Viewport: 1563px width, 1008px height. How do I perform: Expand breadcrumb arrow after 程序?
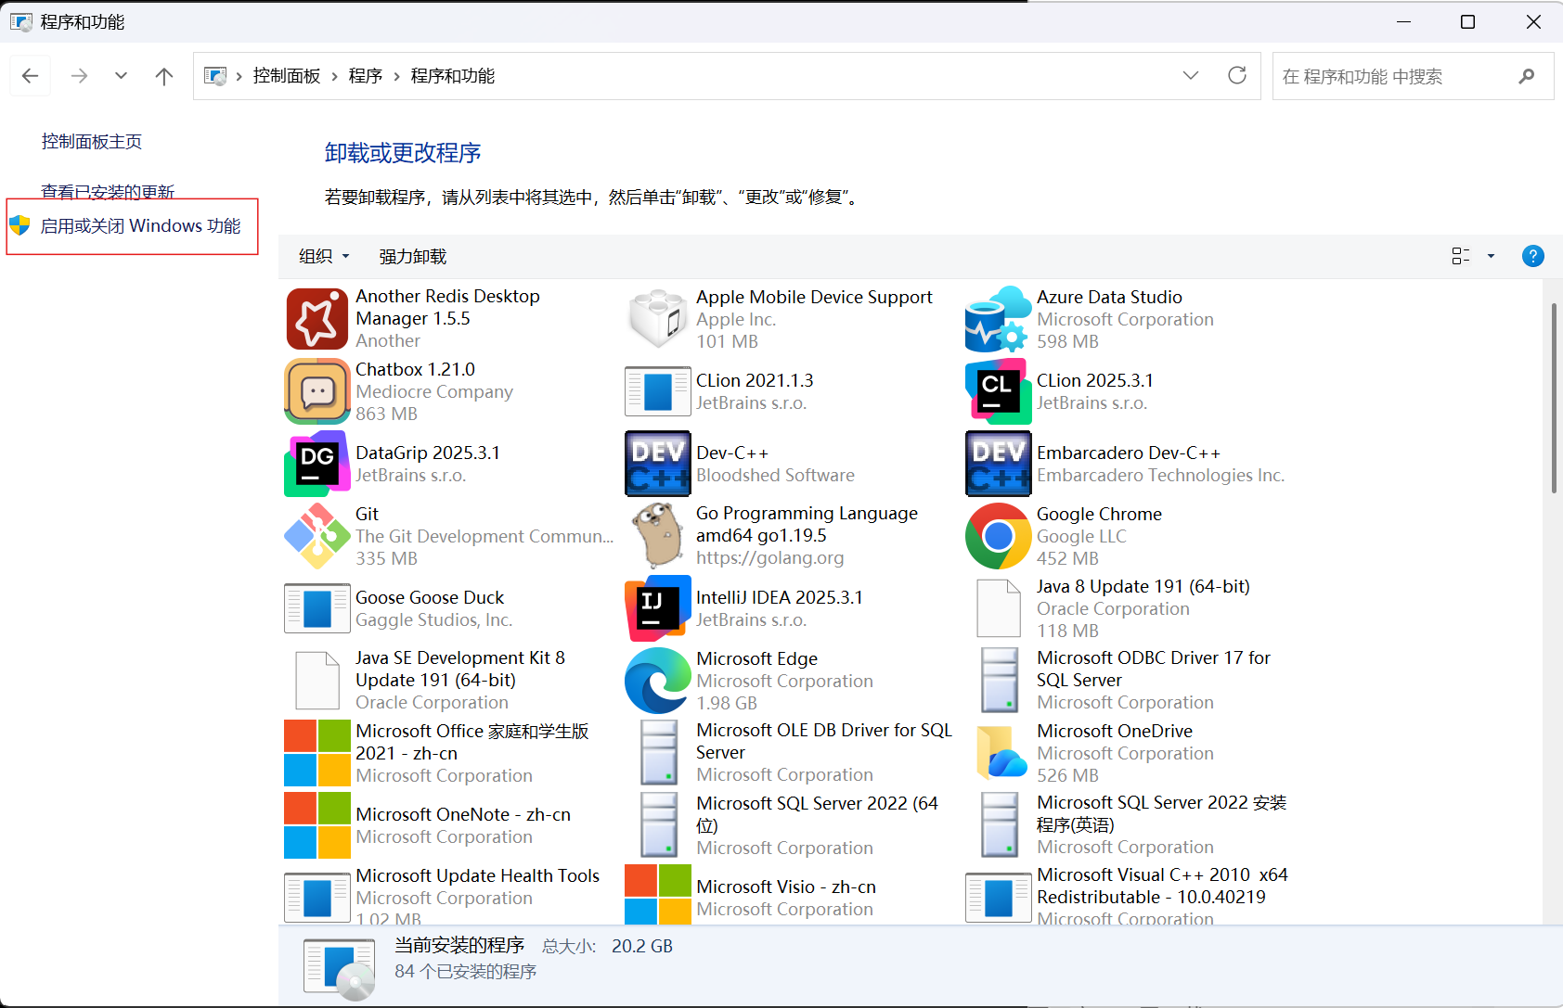[x=397, y=76]
